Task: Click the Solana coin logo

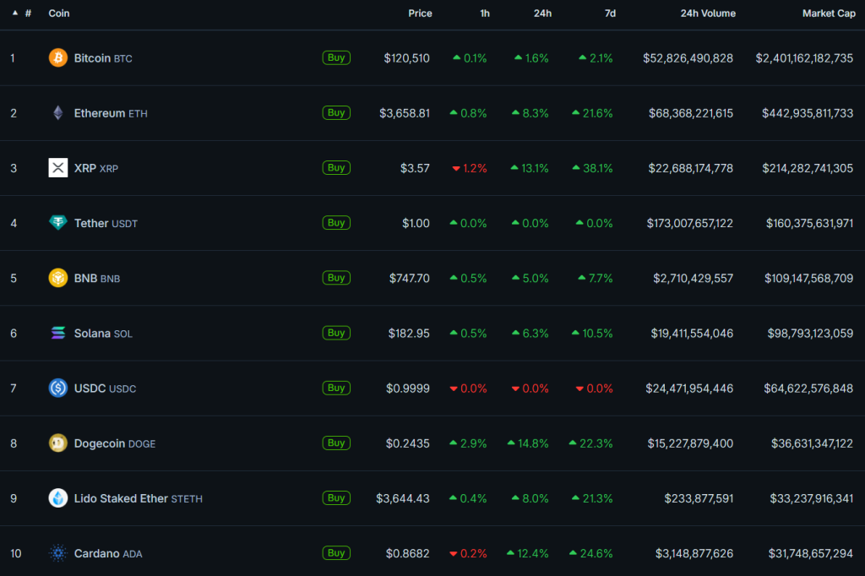Action: [57, 333]
